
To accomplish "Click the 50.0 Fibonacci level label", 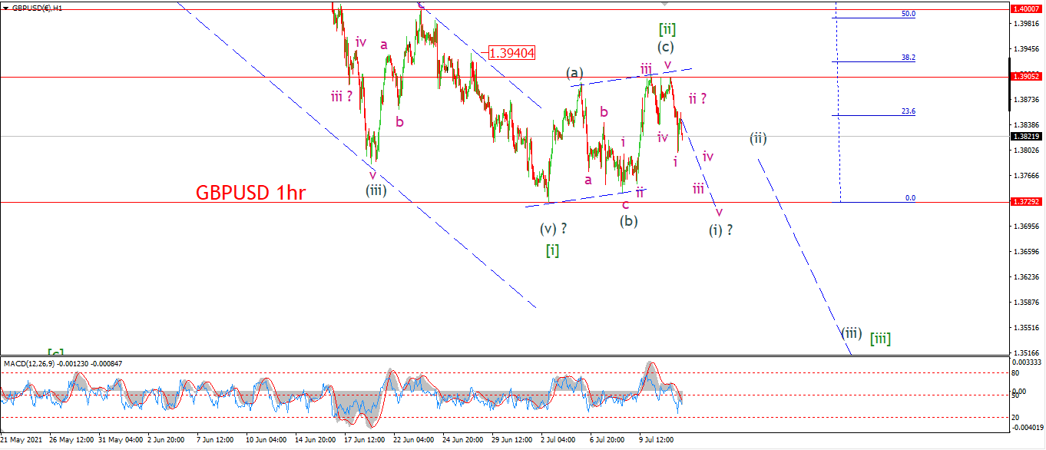I will [909, 14].
